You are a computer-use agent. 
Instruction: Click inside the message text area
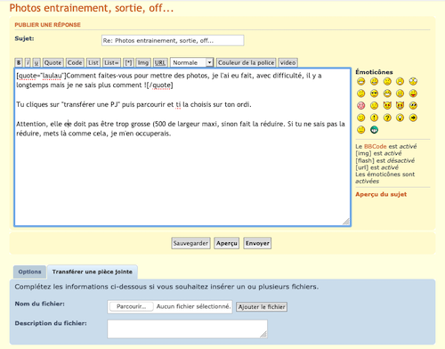pyautogui.click(x=182, y=147)
